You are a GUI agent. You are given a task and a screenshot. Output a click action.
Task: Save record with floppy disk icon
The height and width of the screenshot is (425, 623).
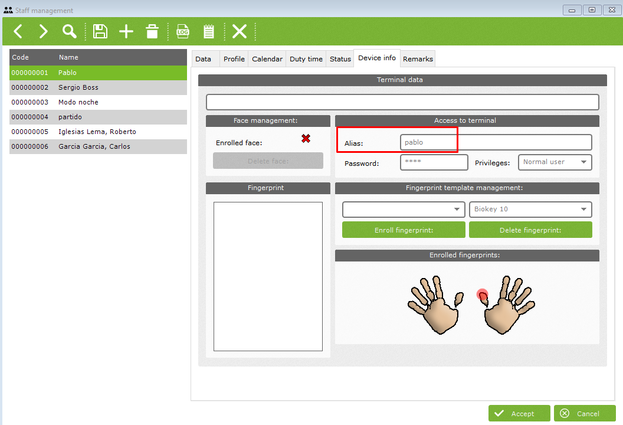(x=100, y=31)
